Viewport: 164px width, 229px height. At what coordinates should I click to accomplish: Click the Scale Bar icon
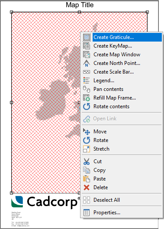pyautogui.click(x=87, y=72)
